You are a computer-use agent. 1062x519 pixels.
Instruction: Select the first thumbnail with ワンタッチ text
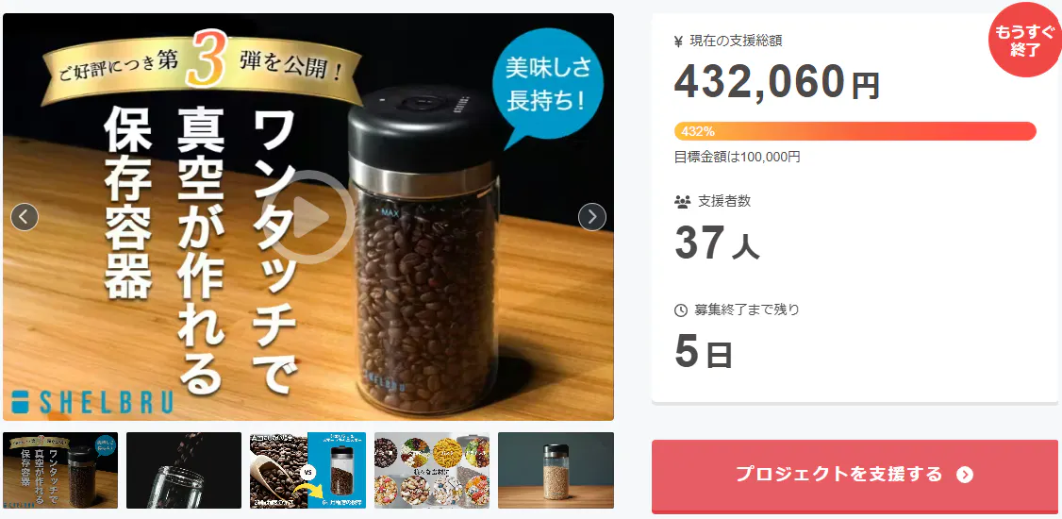60,470
